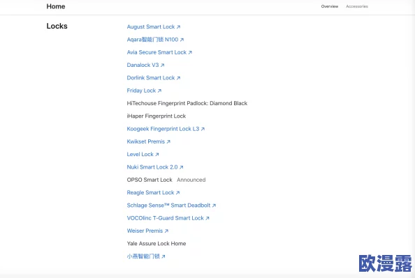This screenshot has height=278, width=415.
Task: Select the HiTechouse Fingerprint Padlock text
Action: (187, 103)
